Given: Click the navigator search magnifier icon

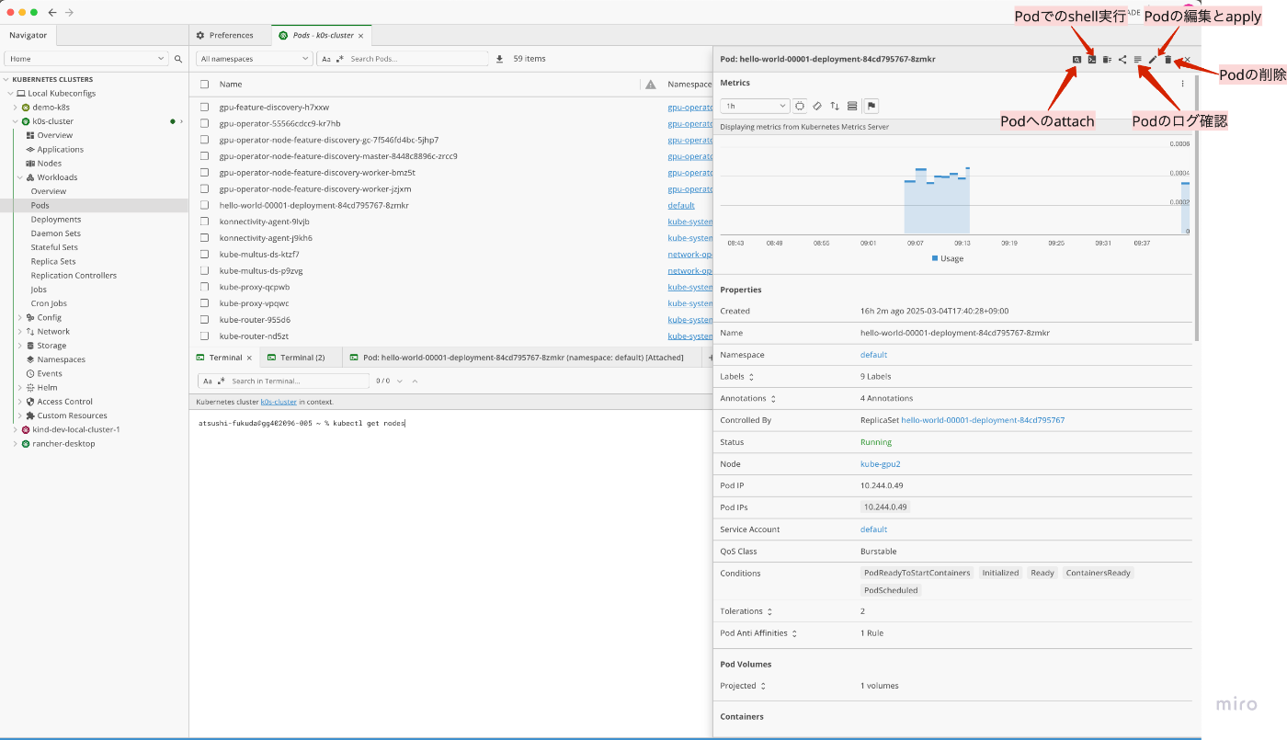Looking at the screenshot, I should (178, 59).
